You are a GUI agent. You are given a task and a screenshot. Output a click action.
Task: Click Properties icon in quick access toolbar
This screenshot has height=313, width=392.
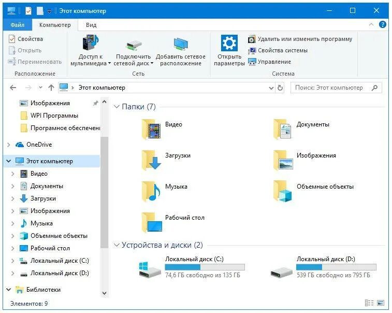pos(28,11)
